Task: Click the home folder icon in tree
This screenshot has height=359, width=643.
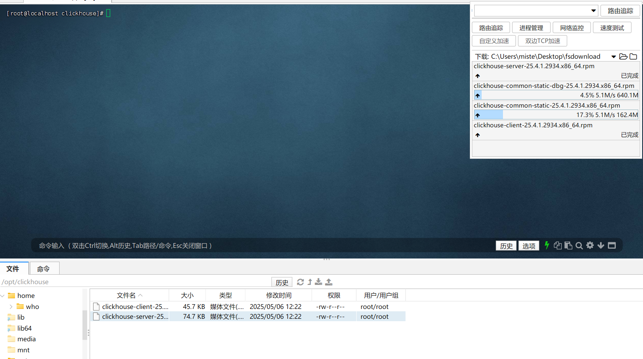Action: pos(11,296)
